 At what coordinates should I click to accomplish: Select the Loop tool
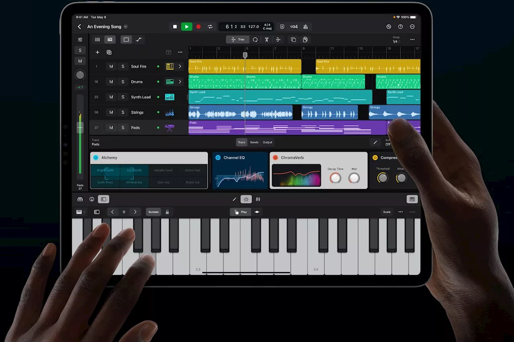tap(255, 39)
